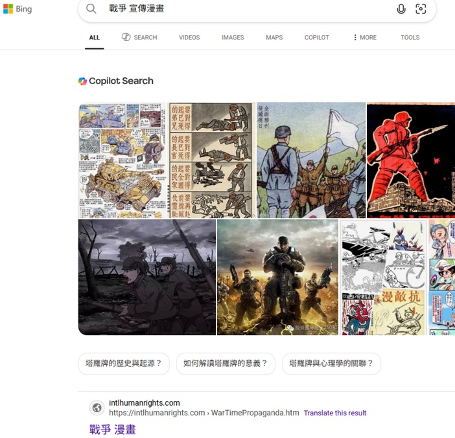Click the 塔羅牌的歷史與起源？ suggestion chip
Viewport: 455px width, 438px height.
(124, 364)
